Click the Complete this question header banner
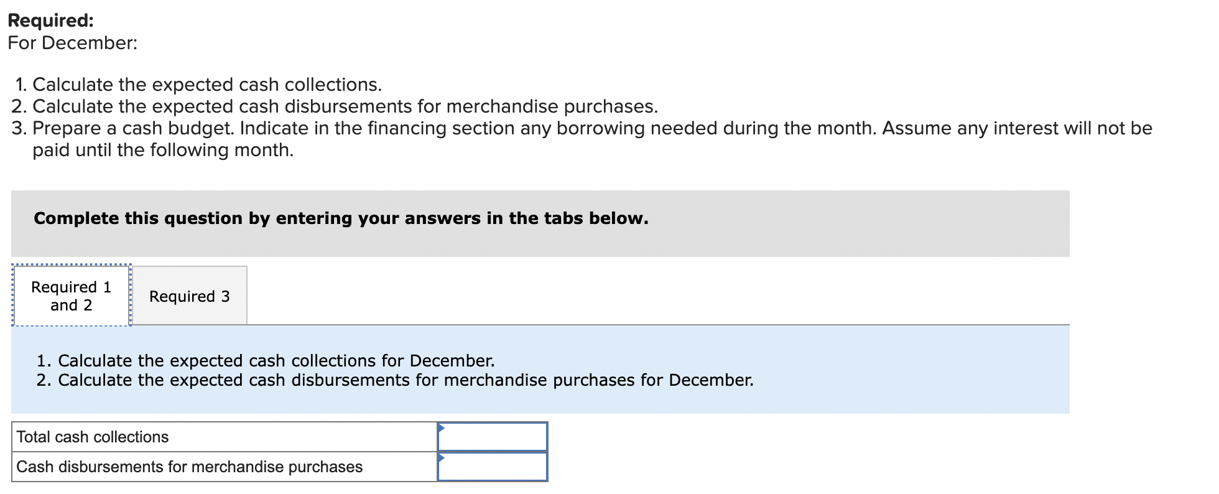The width and height of the screenshot is (1219, 494). pos(341,218)
